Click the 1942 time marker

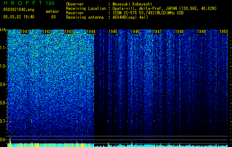[x=47, y=32]
